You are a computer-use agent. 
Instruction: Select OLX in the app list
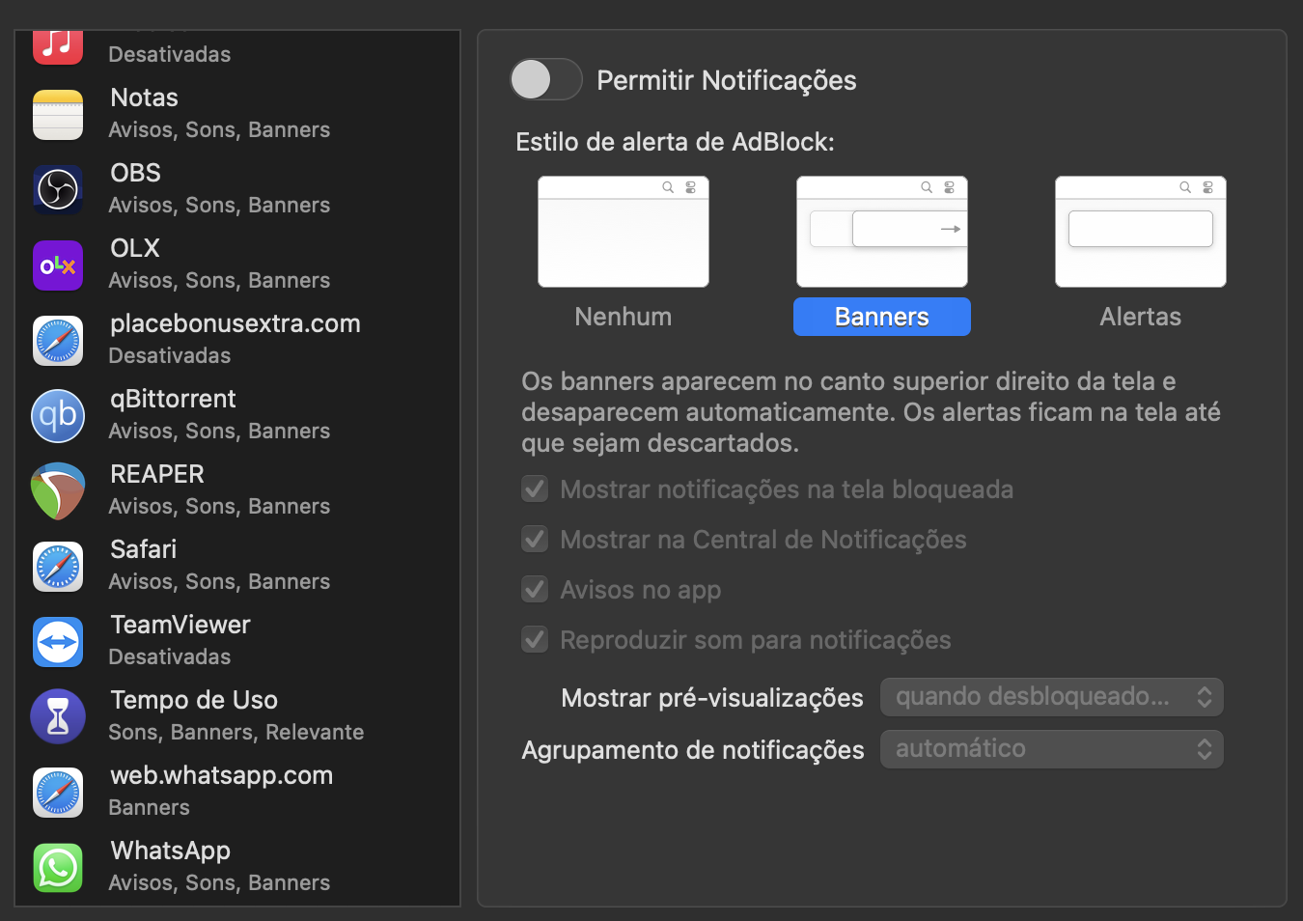pos(135,248)
